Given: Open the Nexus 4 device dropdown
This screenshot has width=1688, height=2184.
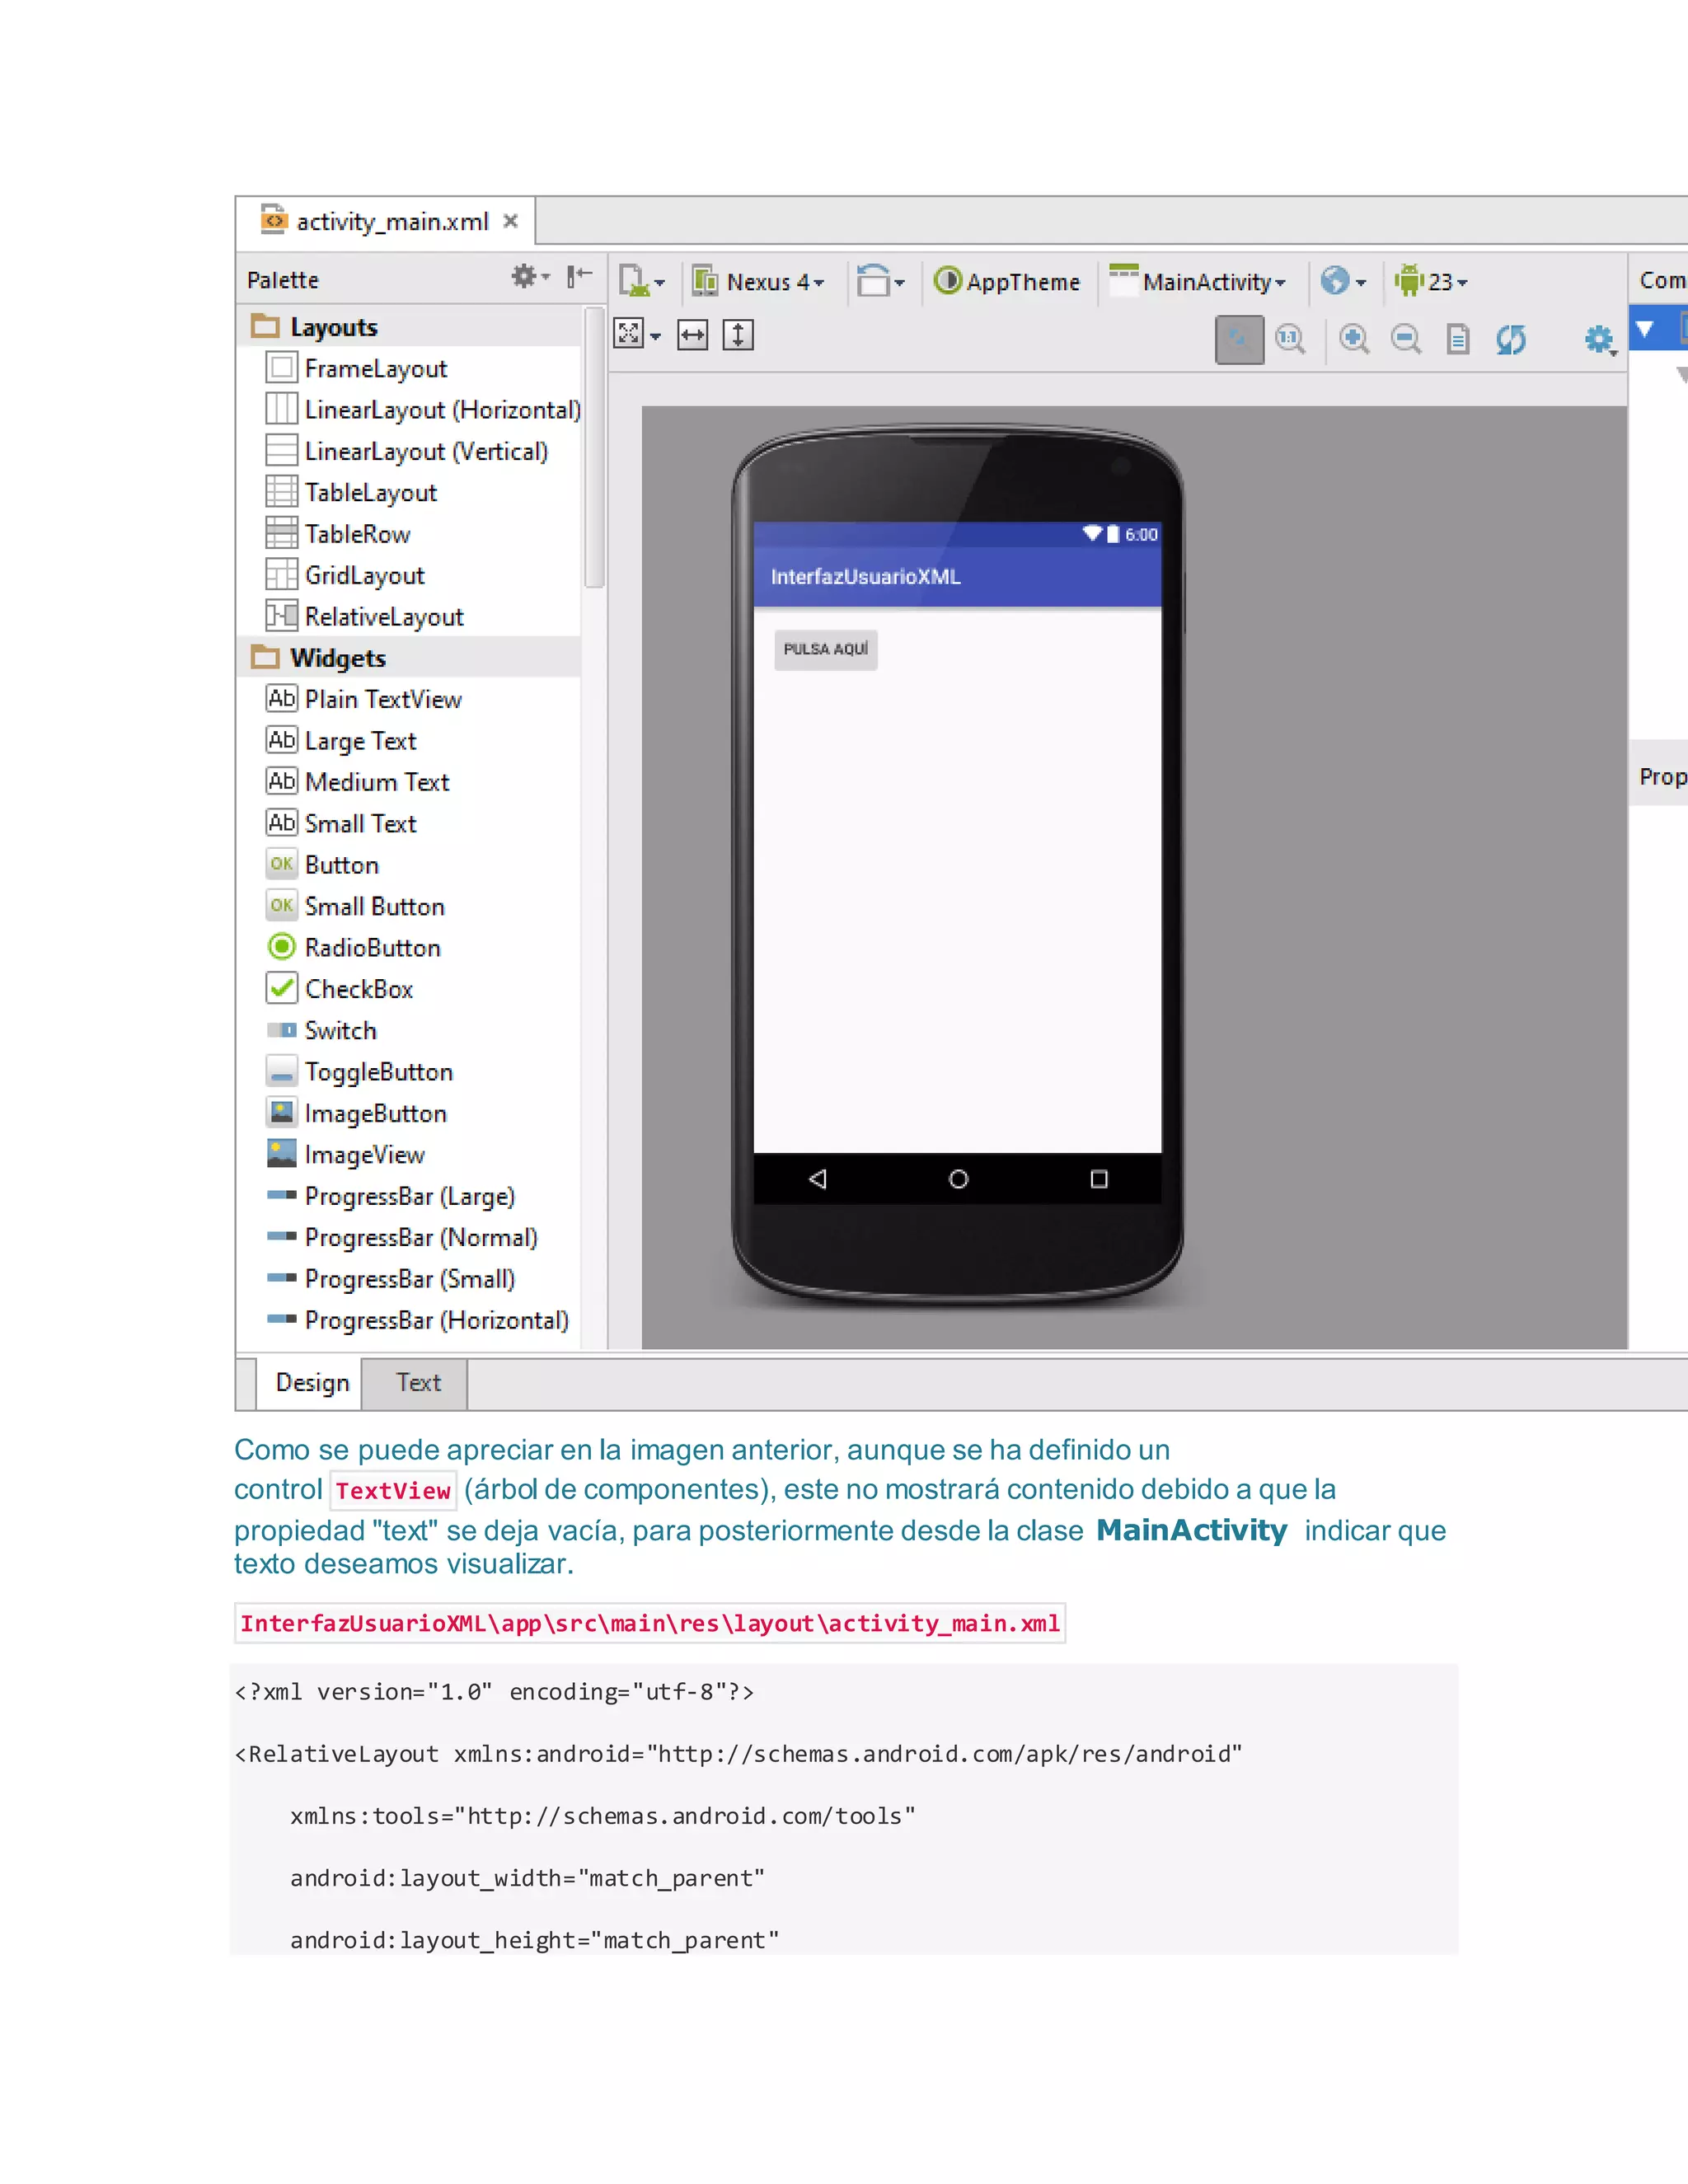Looking at the screenshot, I should click(x=759, y=282).
